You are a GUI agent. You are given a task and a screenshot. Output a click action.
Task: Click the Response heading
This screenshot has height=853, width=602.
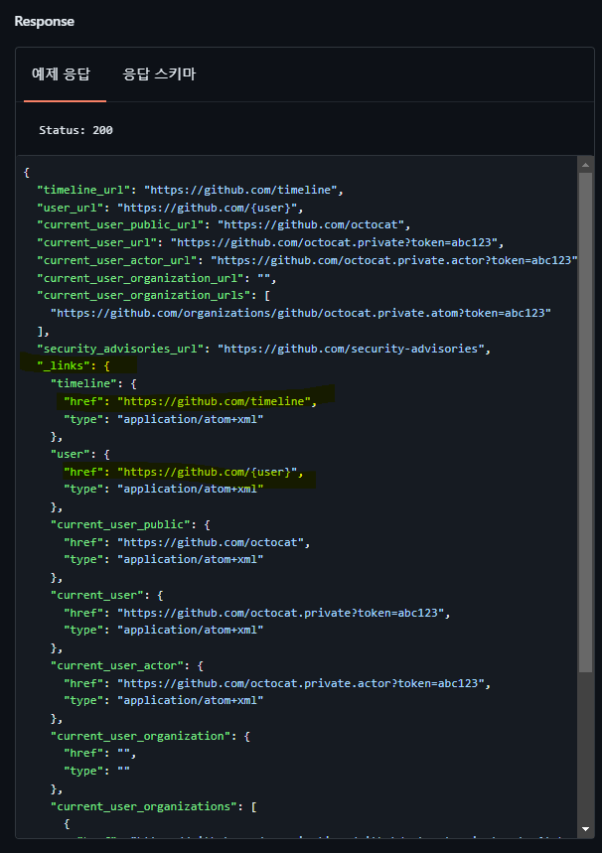44,21
